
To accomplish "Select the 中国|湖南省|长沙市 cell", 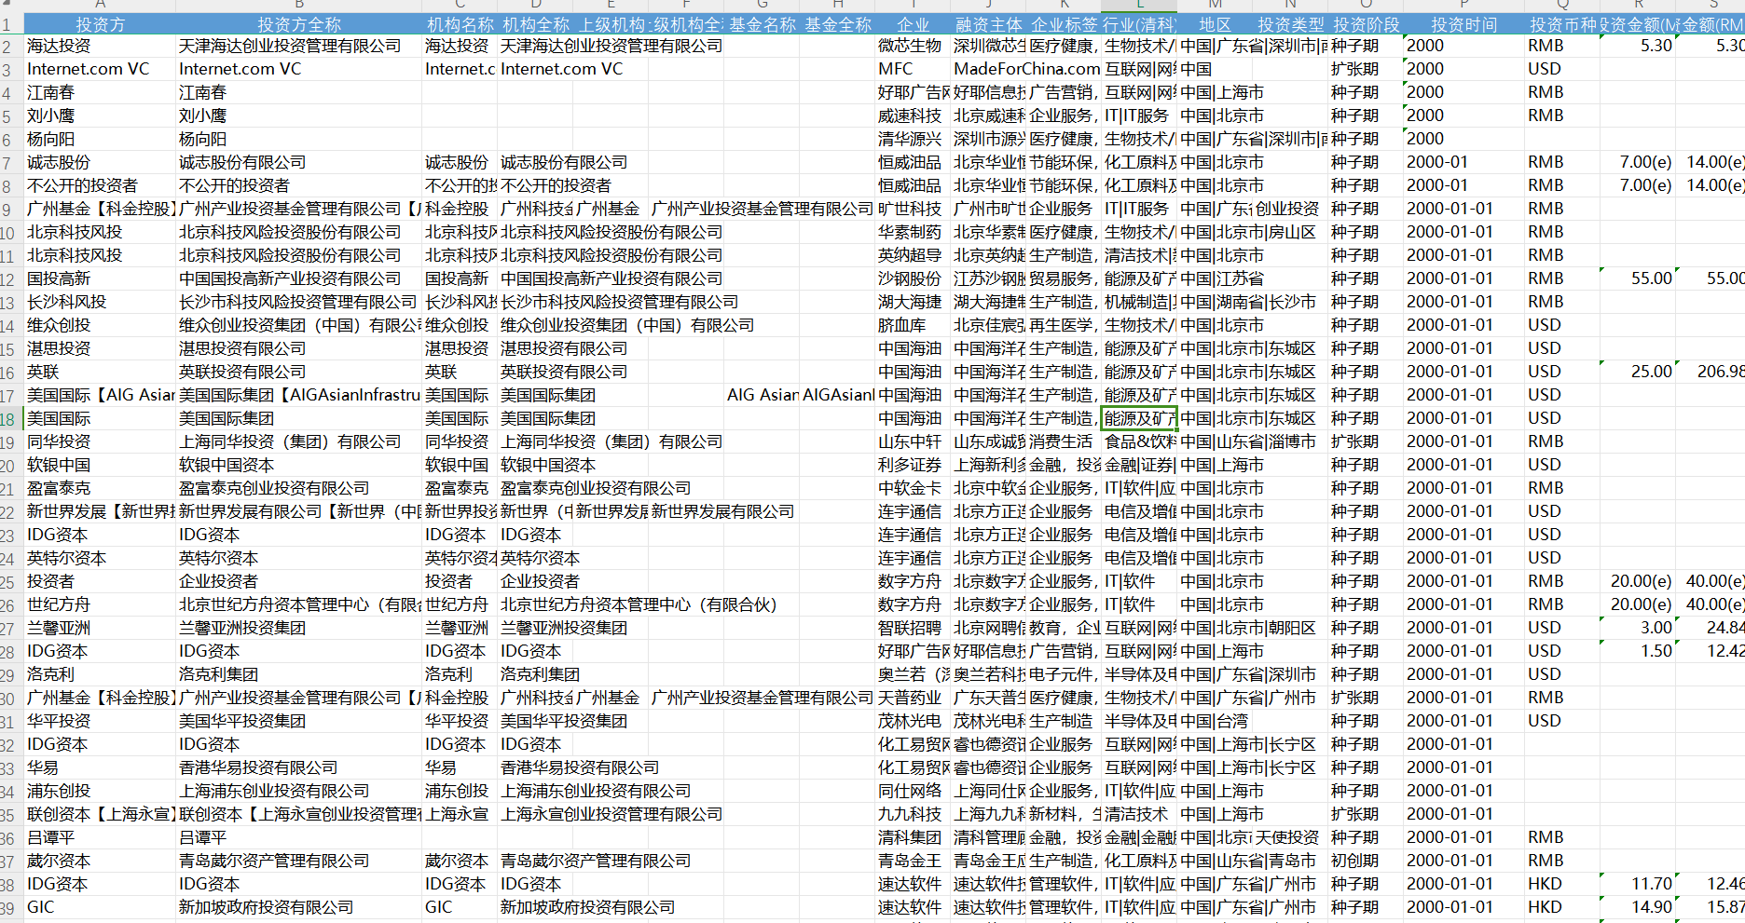I will pos(1249,302).
